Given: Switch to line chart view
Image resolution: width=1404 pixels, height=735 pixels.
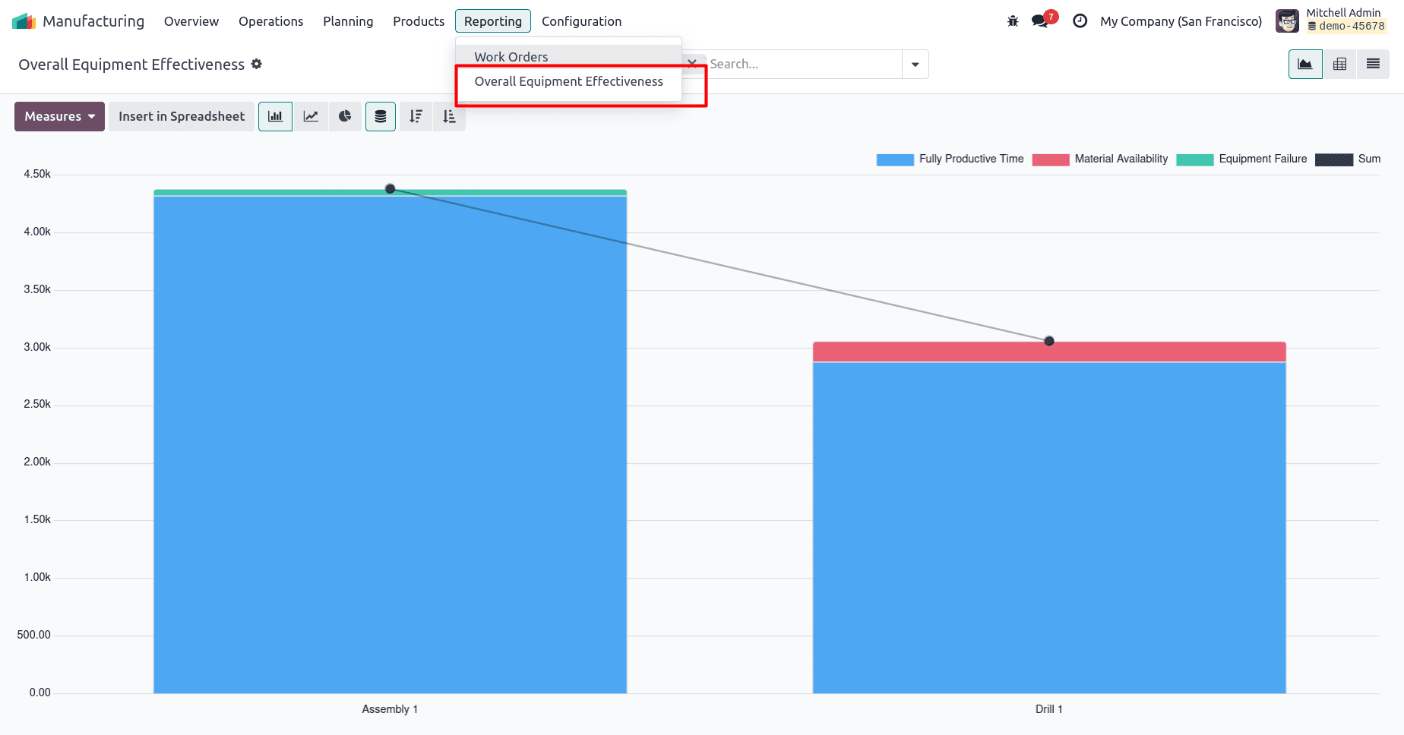Looking at the screenshot, I should click(310, 116).
